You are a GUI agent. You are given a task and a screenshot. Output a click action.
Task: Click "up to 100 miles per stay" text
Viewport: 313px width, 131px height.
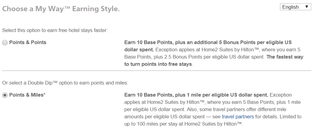pyautogui.click(x=153, y=124)
